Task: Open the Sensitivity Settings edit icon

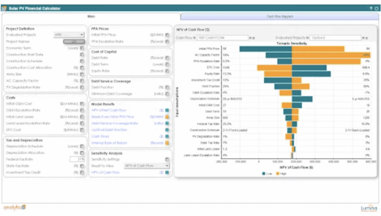Action: (167, 159)
